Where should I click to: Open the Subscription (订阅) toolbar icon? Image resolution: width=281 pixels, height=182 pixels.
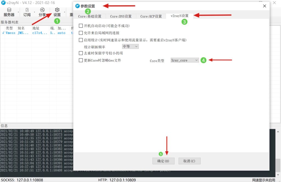(27, 12)
